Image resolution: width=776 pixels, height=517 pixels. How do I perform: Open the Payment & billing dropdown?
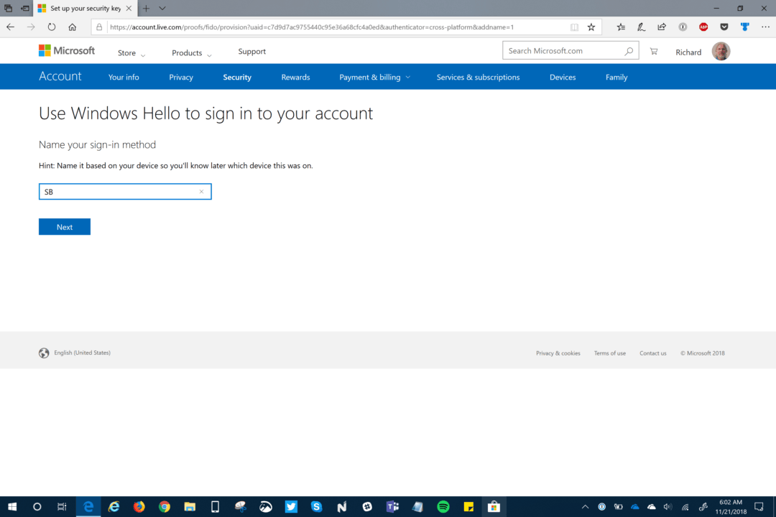click(374, 77)
